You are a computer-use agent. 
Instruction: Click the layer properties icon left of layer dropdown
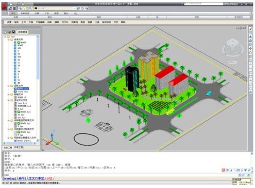[20, 8]
